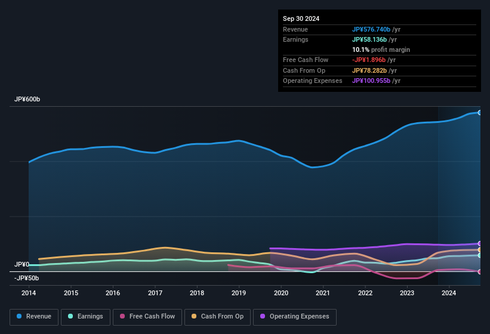Select the 2019 x-axis year label
Image resolution: width=490 pixels, height=334 pixels.
(239, 293)
